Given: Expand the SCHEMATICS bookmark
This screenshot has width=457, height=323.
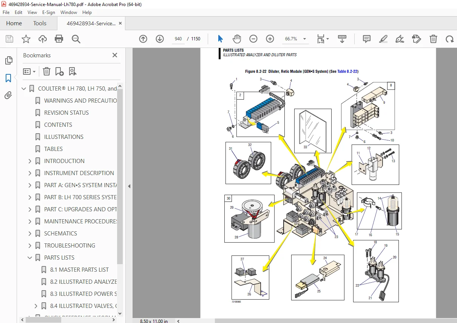Looking at the screenshot, I should pyautogui.click(x=30, y=234).
